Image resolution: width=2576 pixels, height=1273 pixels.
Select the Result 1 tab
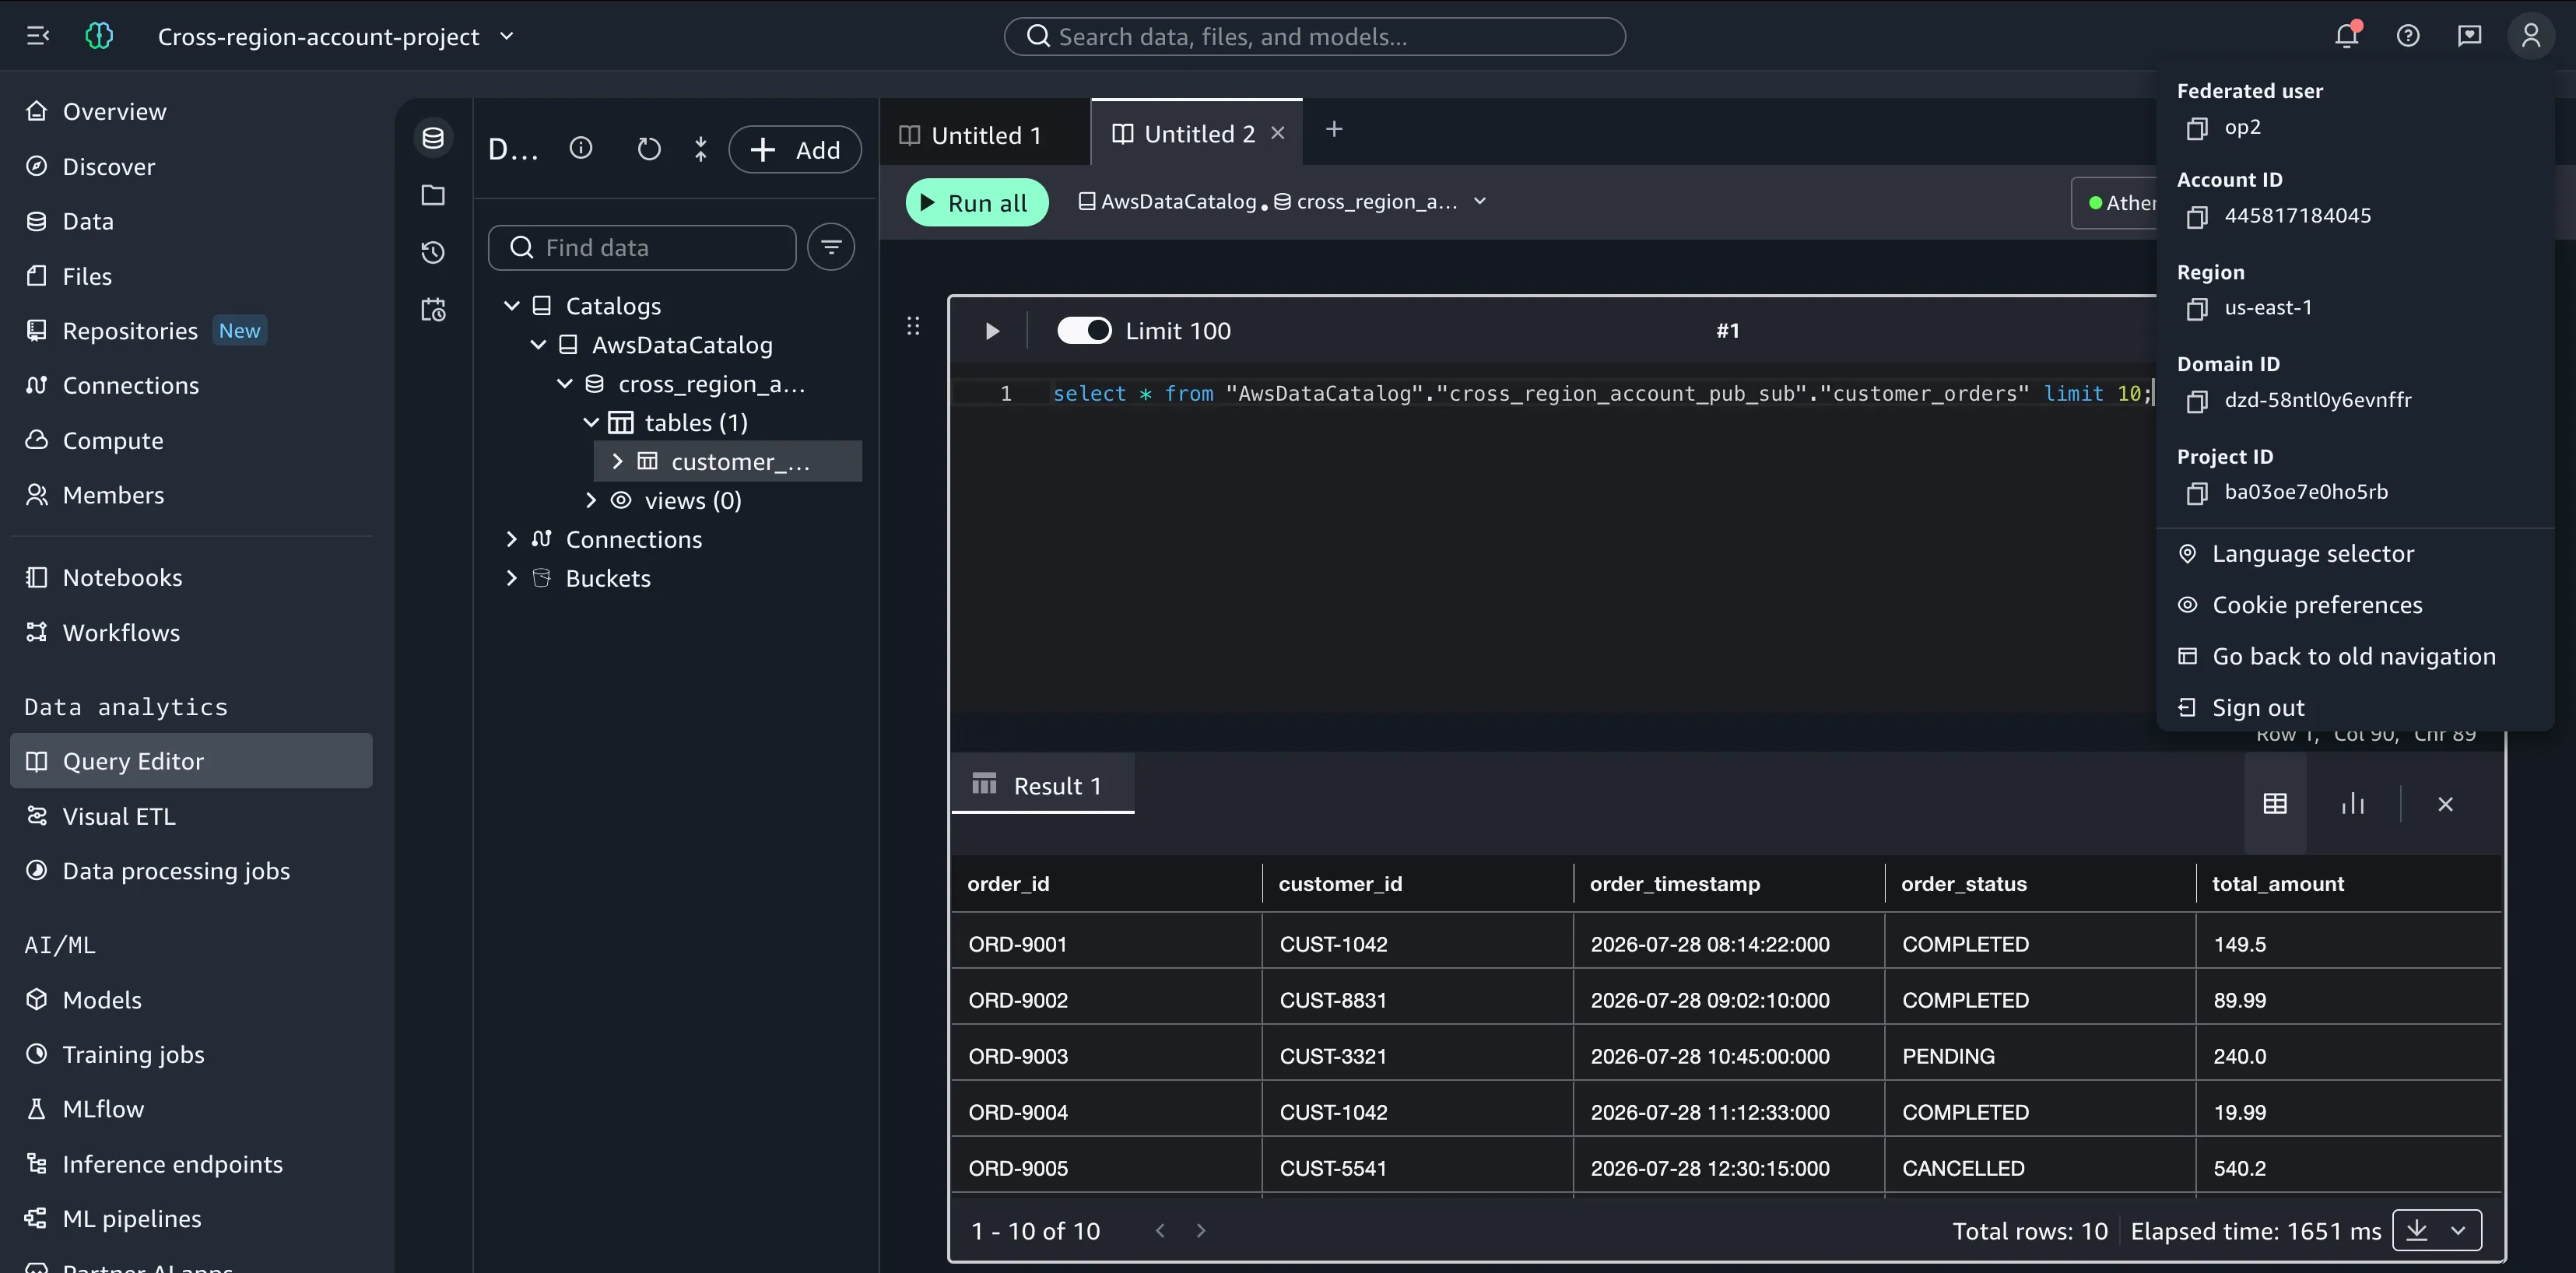pyautogui.click(x=1041, y=785)
